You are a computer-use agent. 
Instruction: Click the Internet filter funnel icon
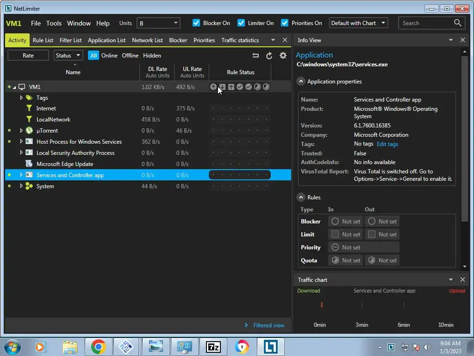(29, 108)
